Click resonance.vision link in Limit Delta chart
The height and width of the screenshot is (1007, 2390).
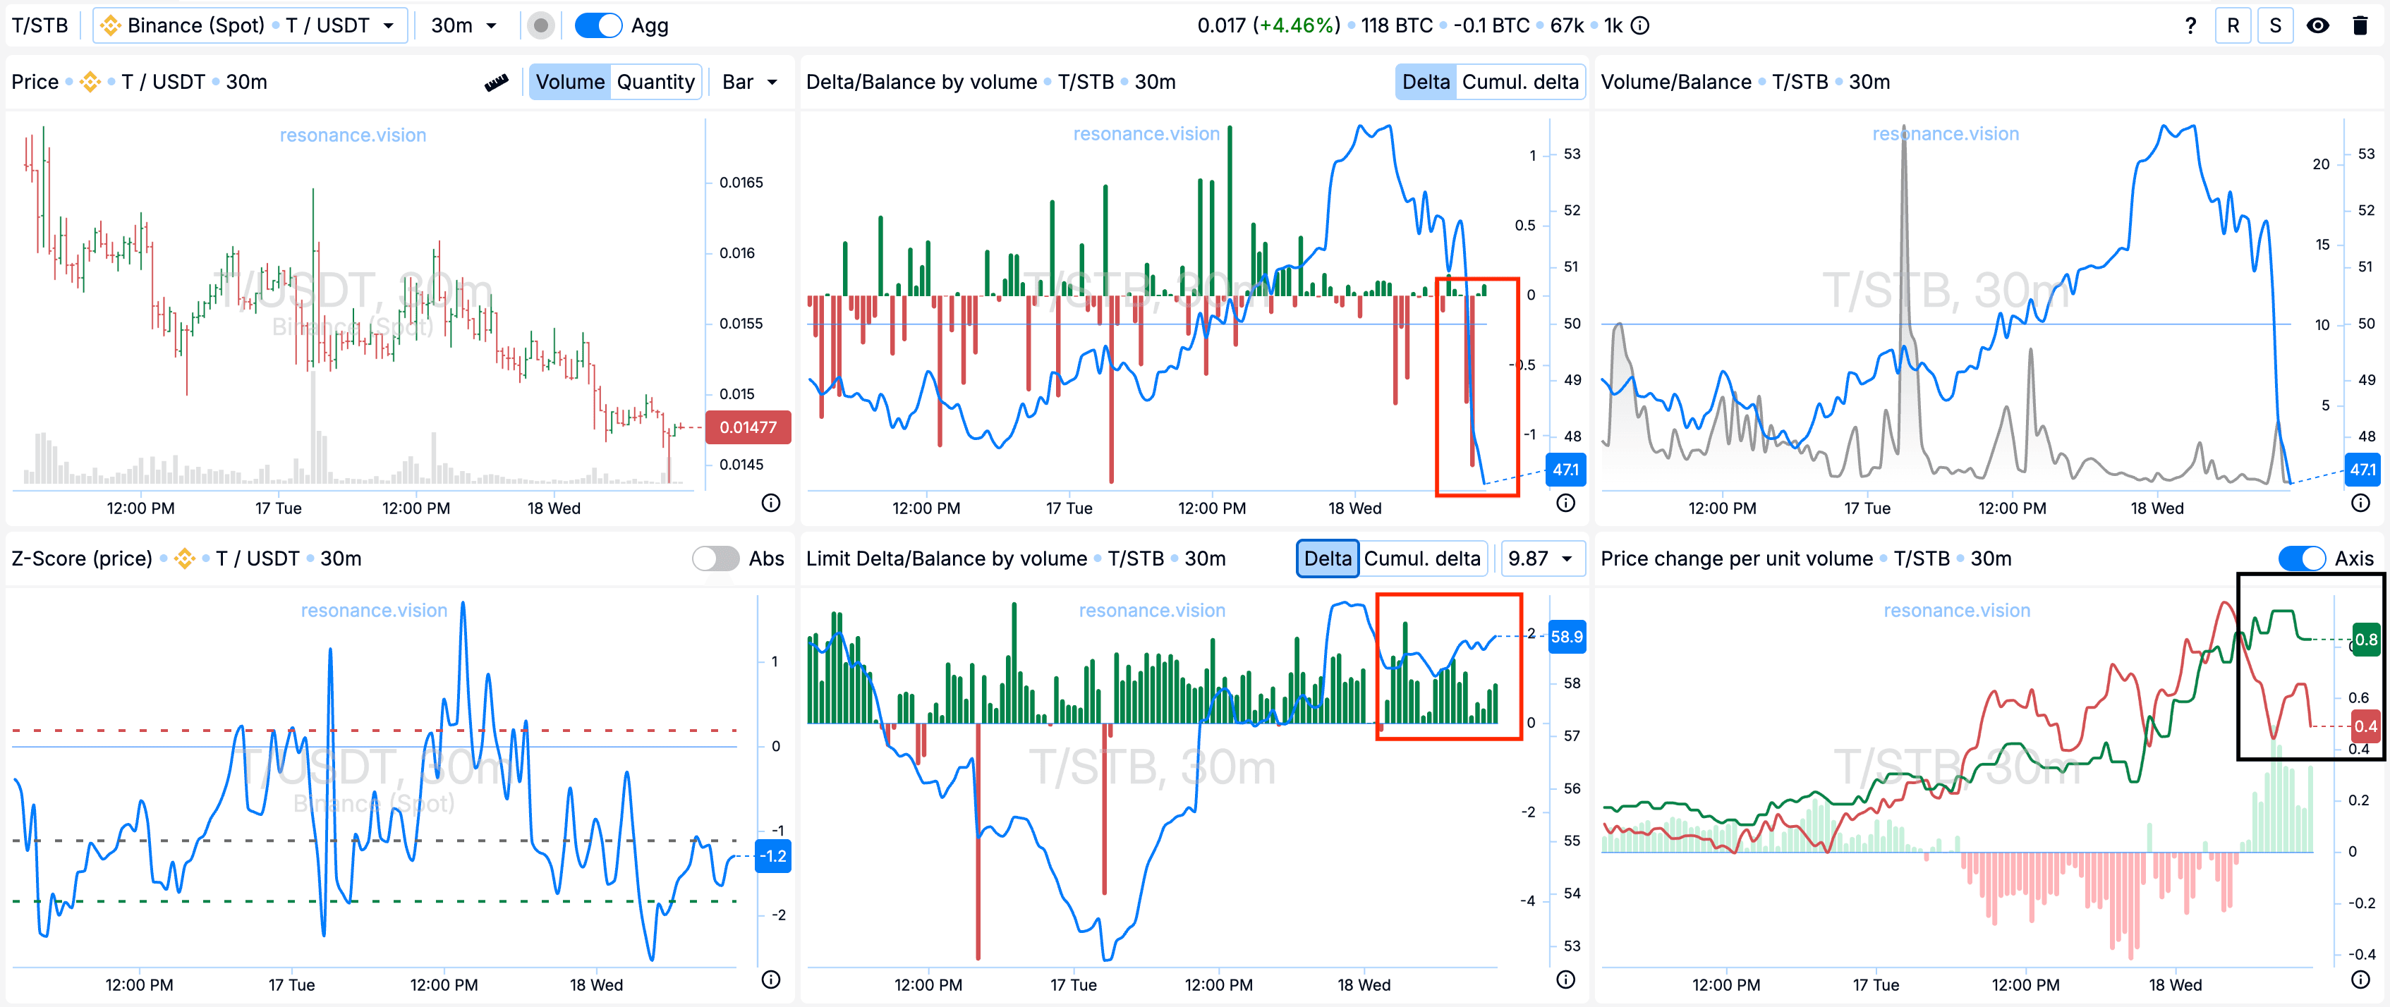(1151, 611)
